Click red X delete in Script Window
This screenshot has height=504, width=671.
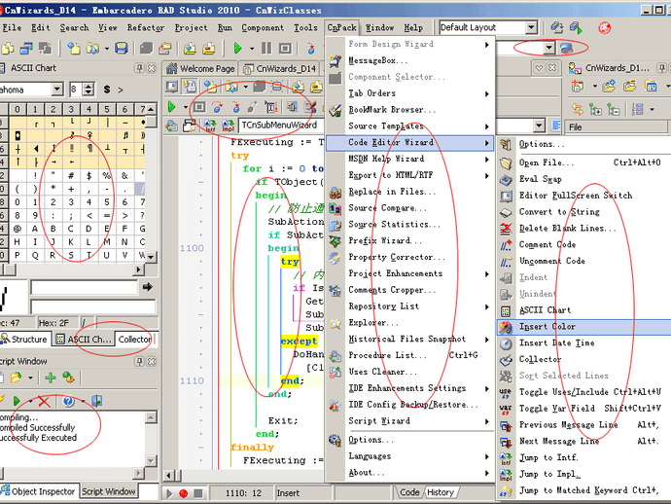44,401
